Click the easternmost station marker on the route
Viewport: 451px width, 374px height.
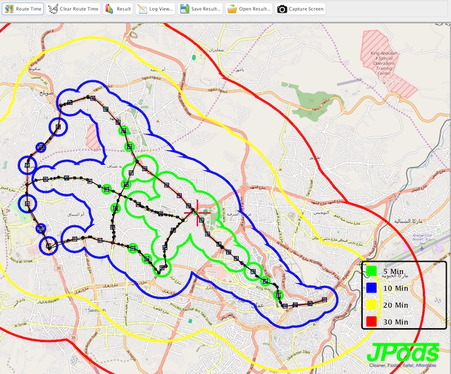(x=324, y=300)
